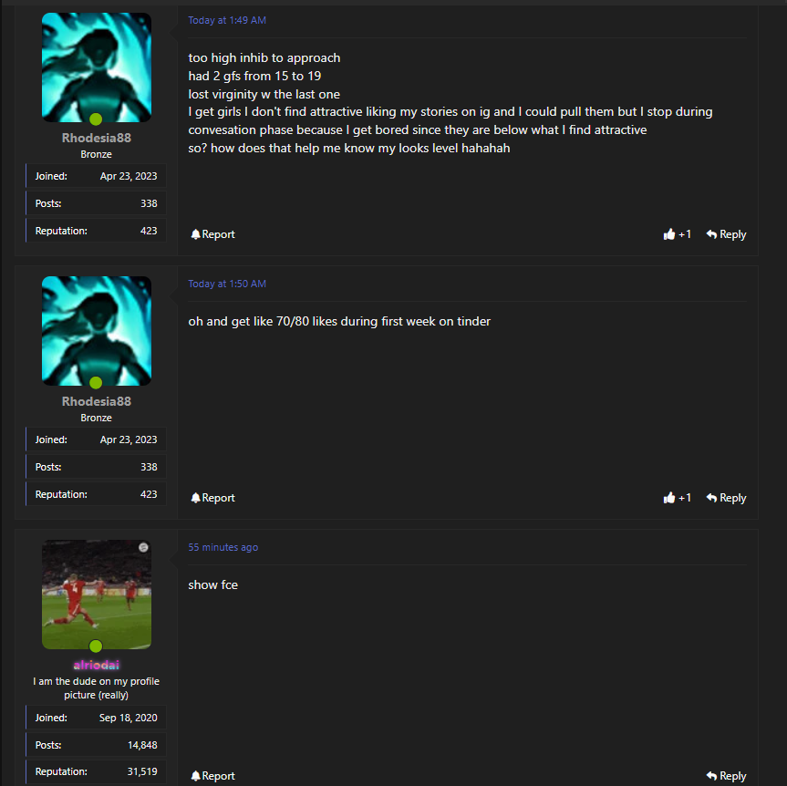Like the 1:49 AM post with thumbs-up +1
787x786 pixels.
[677, 234]
